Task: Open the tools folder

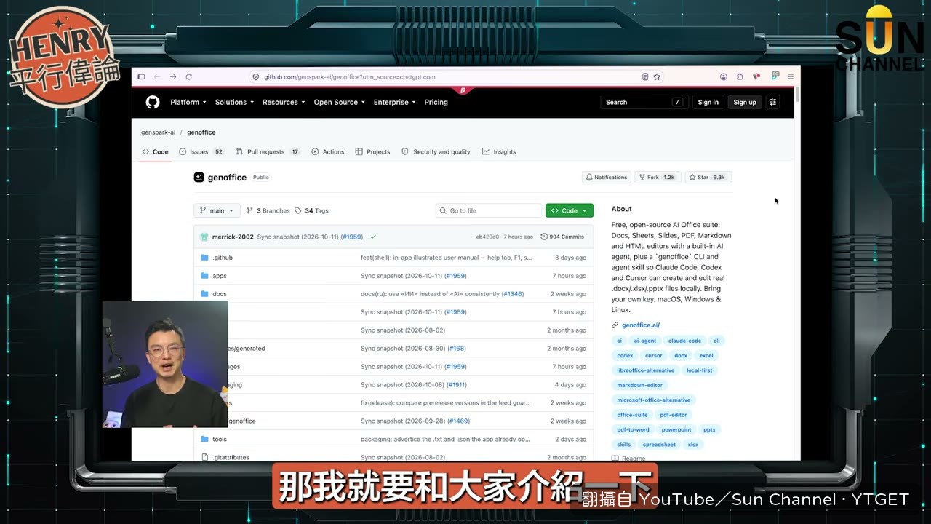Action: (220, 440)
